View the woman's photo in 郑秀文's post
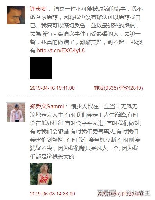155x200 pixels. point(41,174)
